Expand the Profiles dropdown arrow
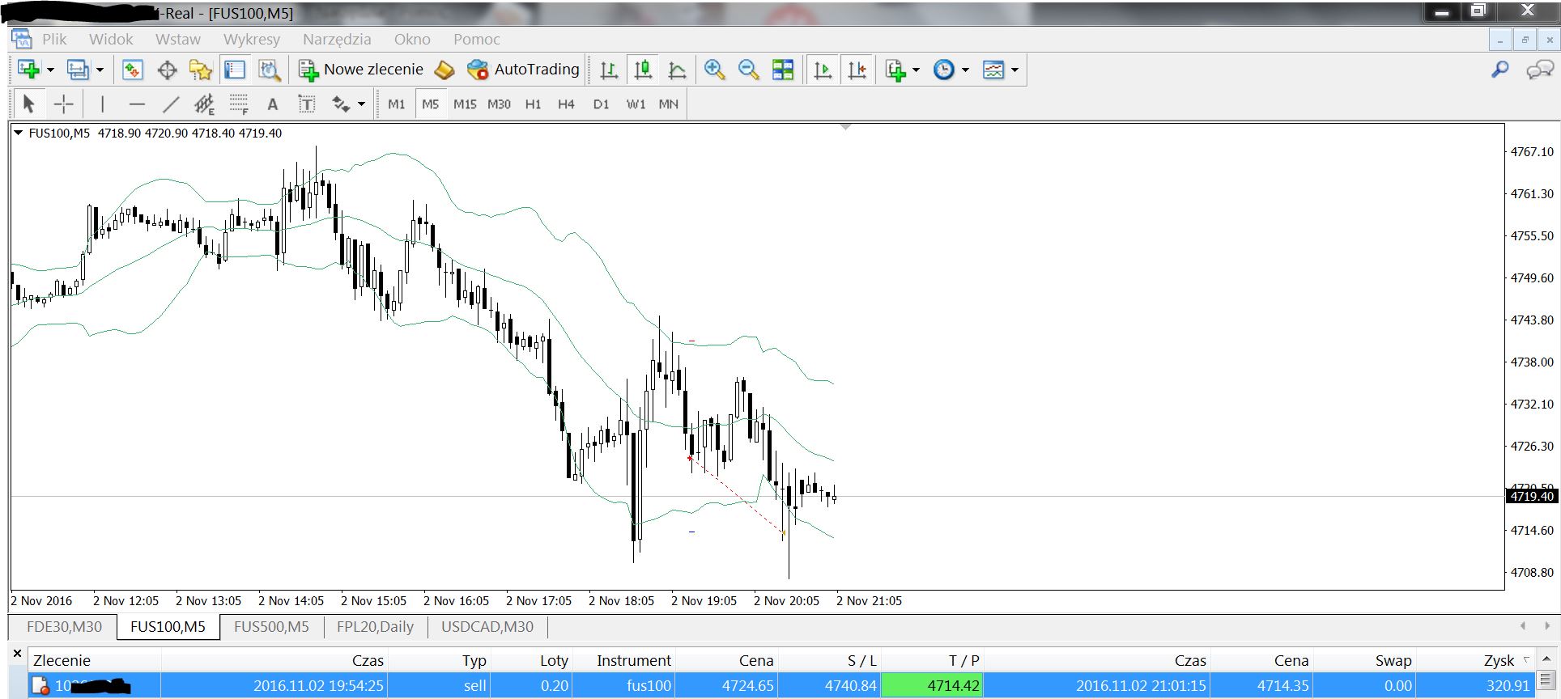This screenshot has height=699, width=1561. (x=100, y=70)
